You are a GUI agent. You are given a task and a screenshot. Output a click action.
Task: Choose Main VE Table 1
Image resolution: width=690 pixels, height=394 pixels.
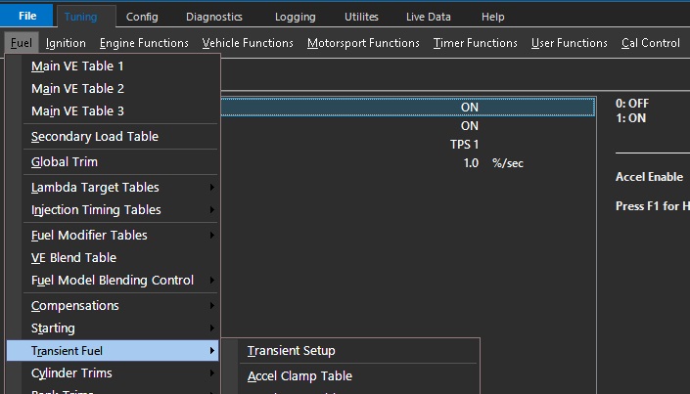[77, 66]
